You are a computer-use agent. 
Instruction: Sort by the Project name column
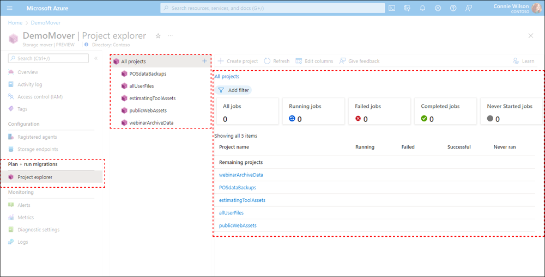[234, 147]
